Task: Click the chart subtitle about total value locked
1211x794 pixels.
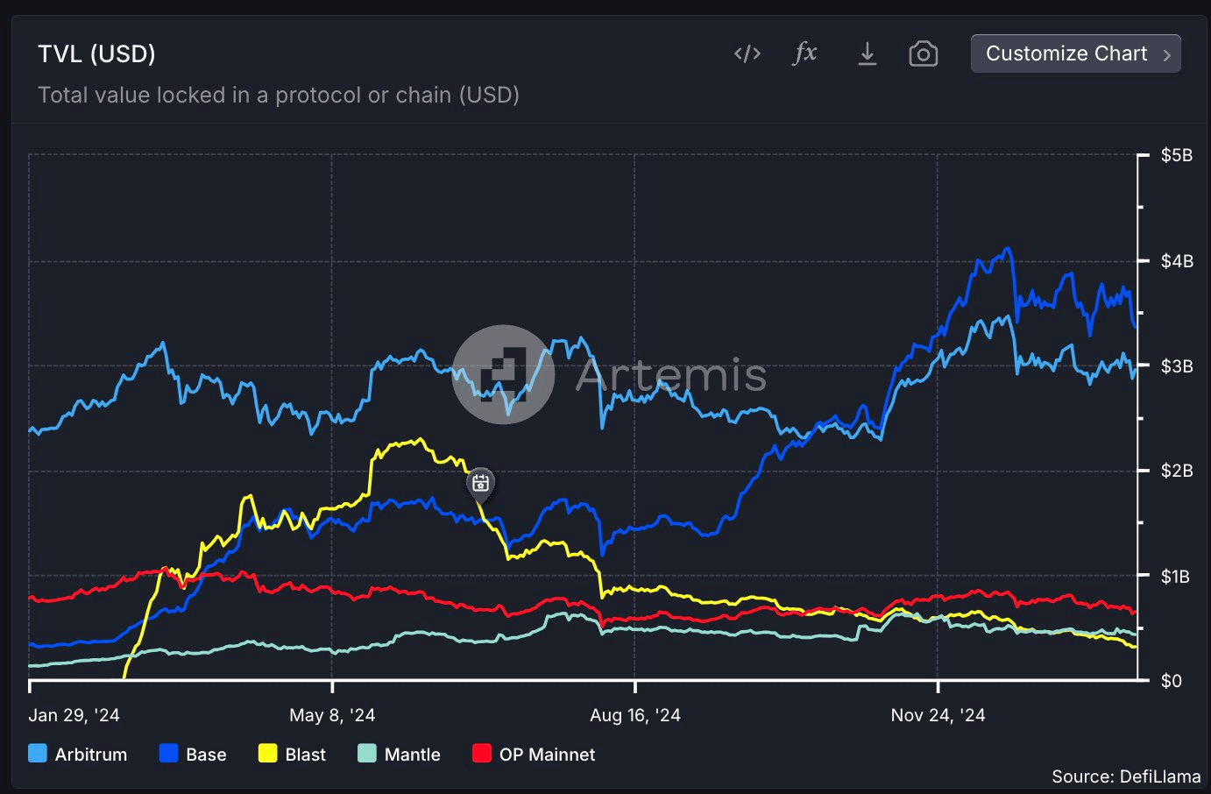Action: (x=279, y=95)
